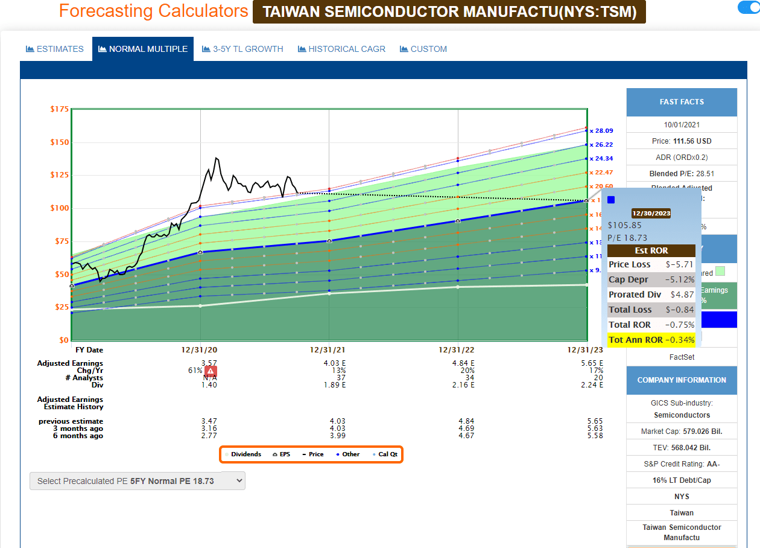Click the blue square in the tooltip

point(611,200)
